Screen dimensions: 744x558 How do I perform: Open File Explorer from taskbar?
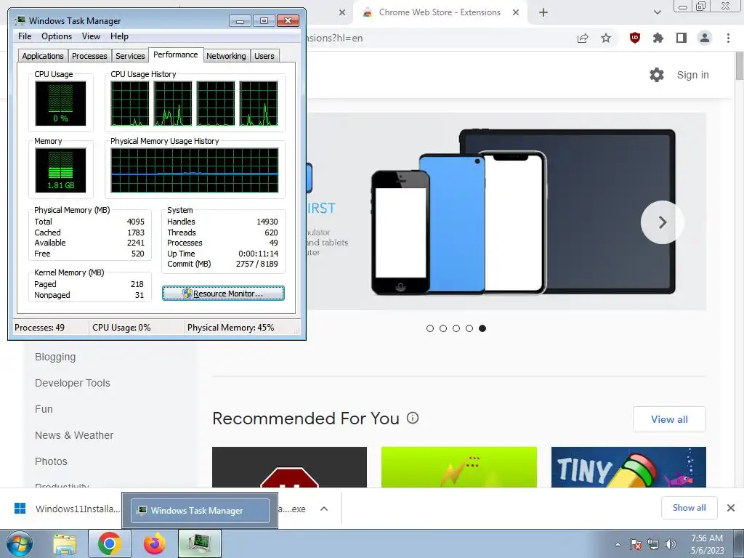pos(65,543)
